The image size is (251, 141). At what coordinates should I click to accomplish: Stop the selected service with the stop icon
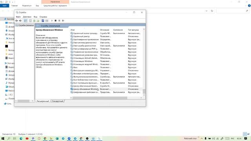tap(56, 21)
